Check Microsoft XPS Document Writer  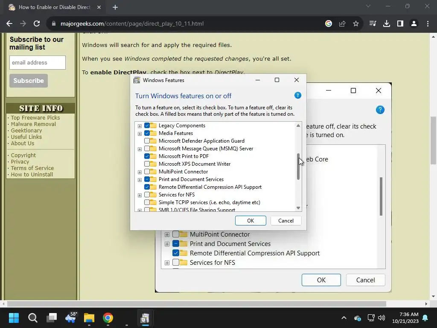pos(147,164)
